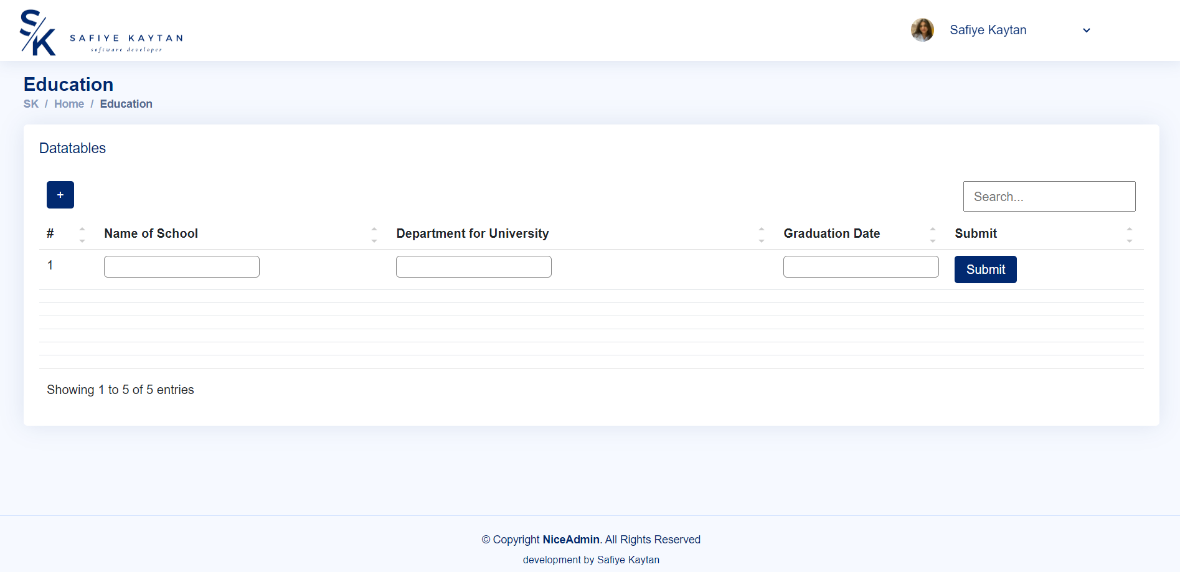Image resolution: width=1180 pixels, height=572 pixels.
Task: Sort Name of School ascending
Action: [x=374, y=229]
